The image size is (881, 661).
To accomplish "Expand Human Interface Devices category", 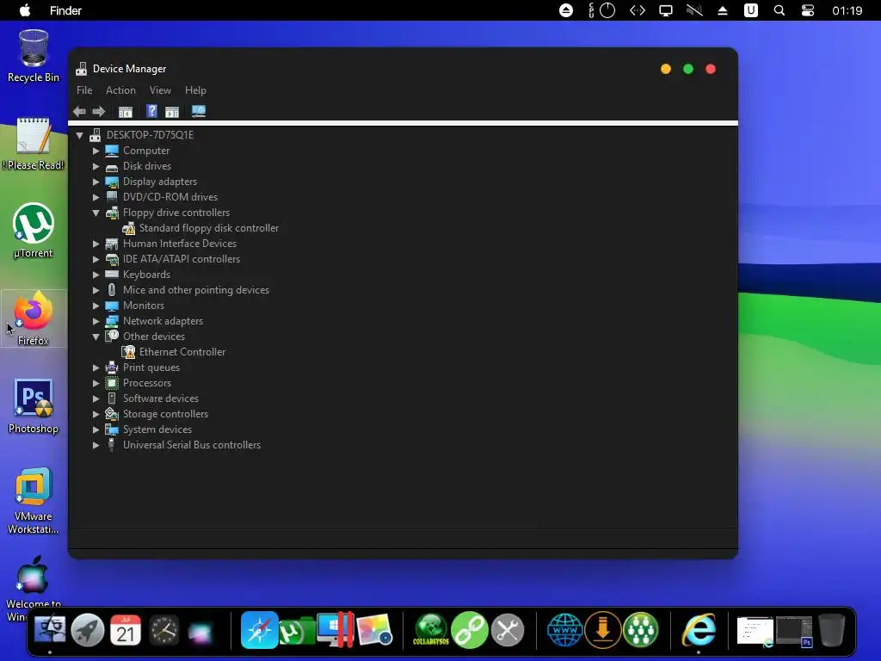I will pyautogui.click(x=96, y=244).
